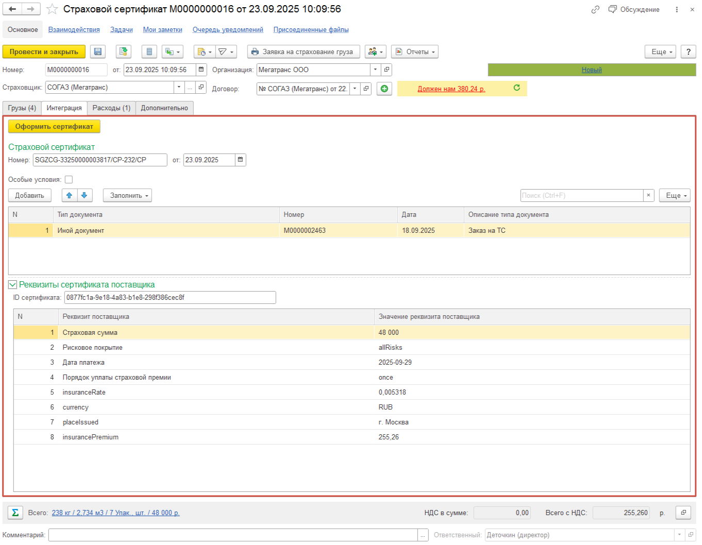This screenshot has height=545, width=702.
Task: Open the Должен нам 380,24 р. link
Action: [451, 89]
